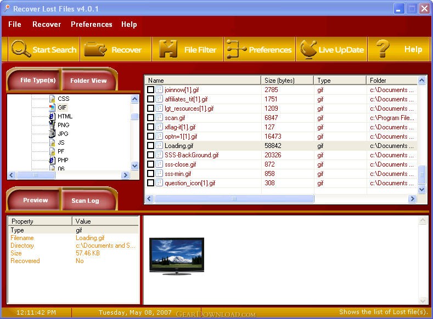This screenshot has height=319, width=433.
Task: Click file type tree scroll down arrow
Action: [135, 166]
